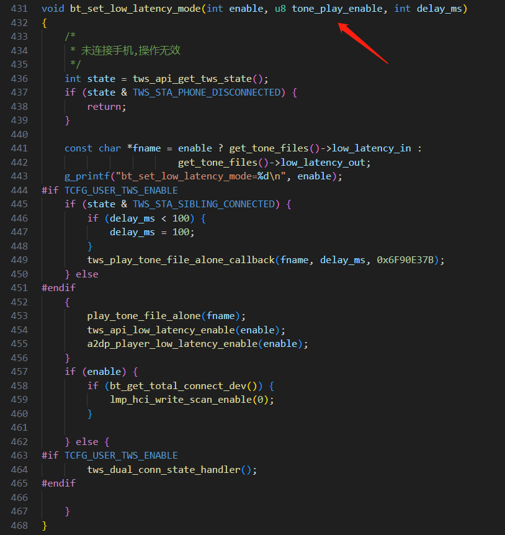Click the a2dp_player_low_latency_enable call
505x535 pixels.
172,344
